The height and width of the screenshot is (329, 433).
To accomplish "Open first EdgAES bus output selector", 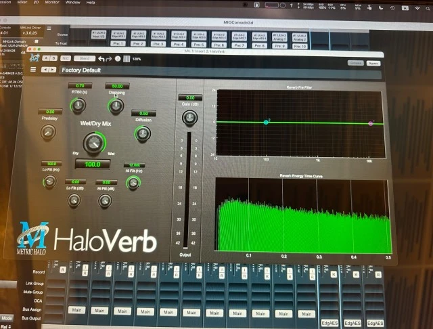I will 329,323.
